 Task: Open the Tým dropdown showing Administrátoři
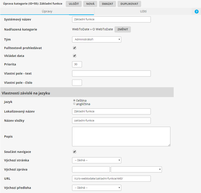point(96,39)
